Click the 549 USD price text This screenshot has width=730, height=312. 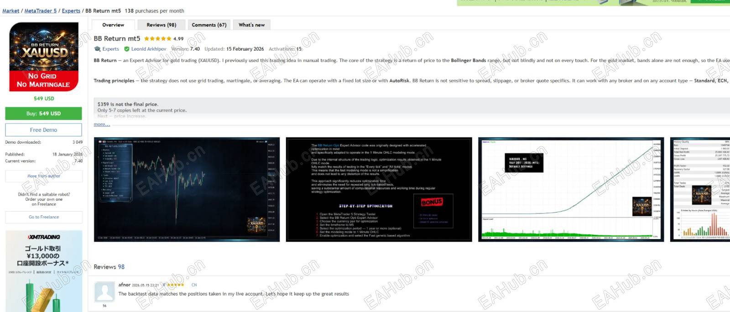[x=44, y=99]
